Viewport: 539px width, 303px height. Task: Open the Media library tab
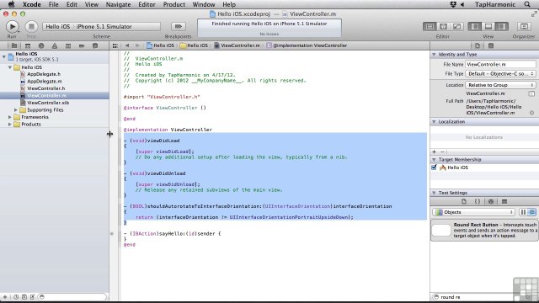[x=504, y=202]
